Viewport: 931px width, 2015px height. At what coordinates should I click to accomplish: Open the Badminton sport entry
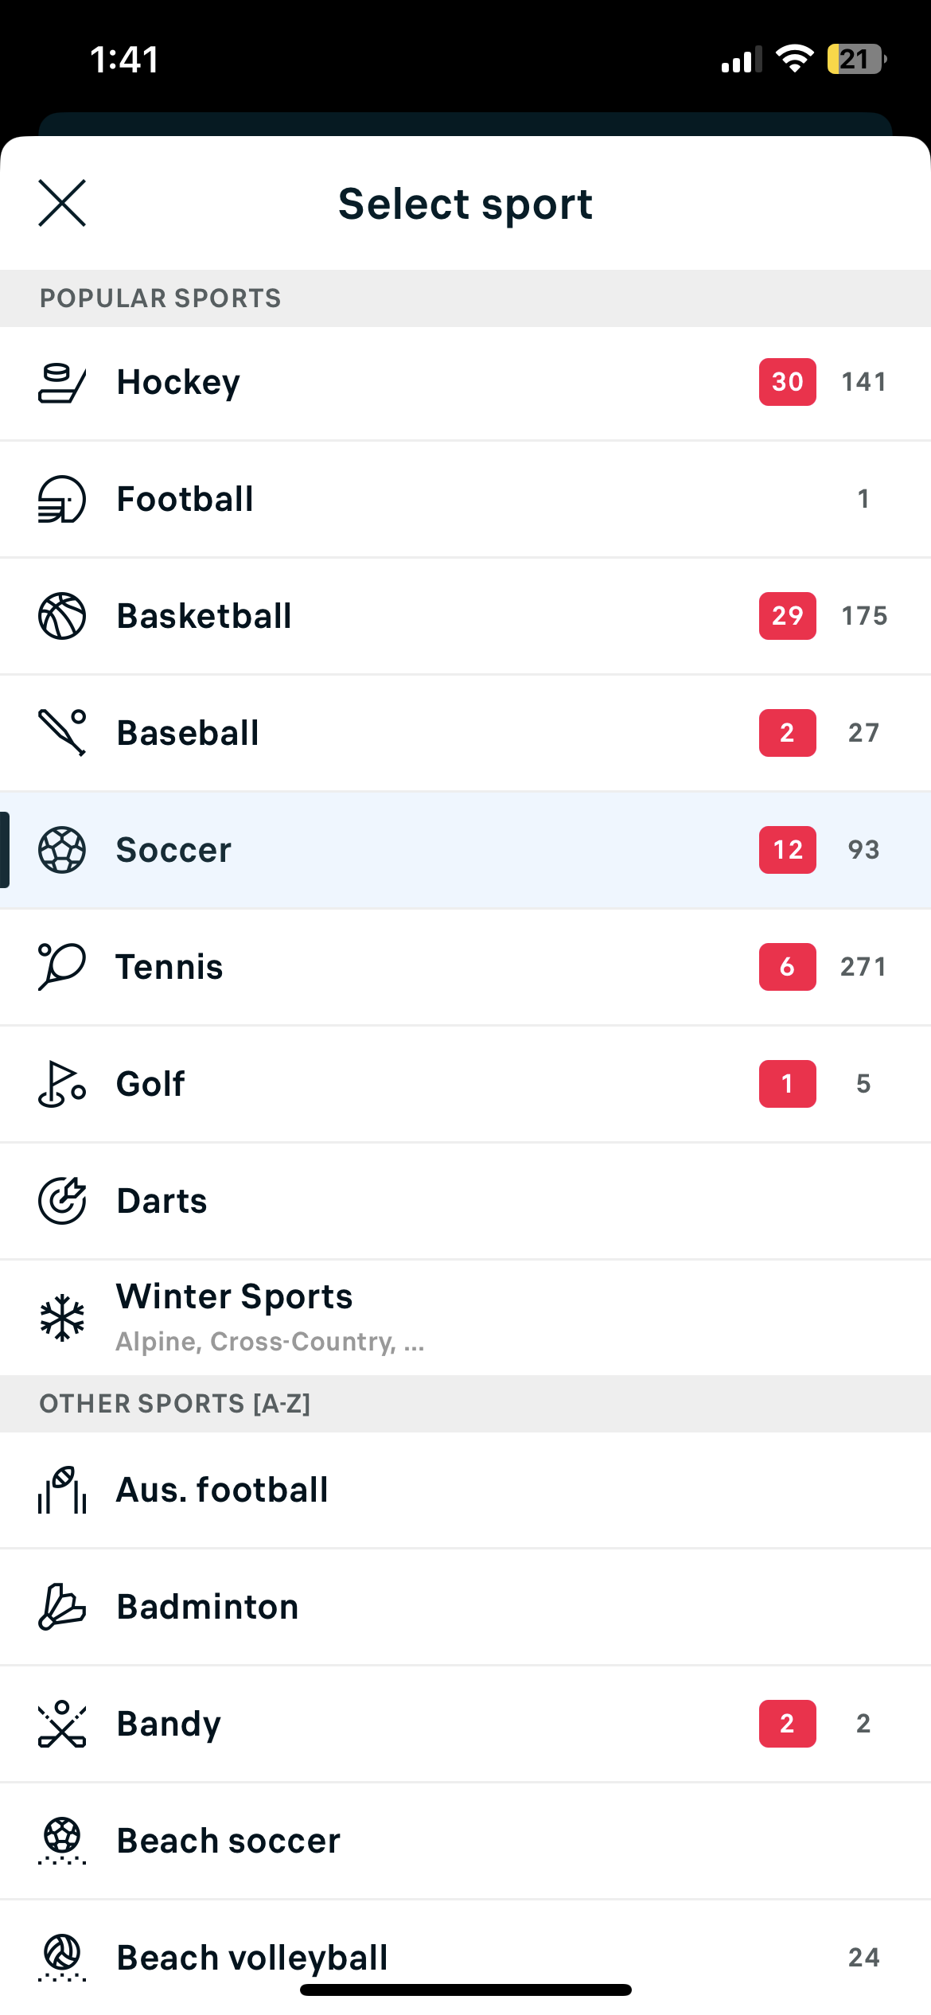(x=208, y=1607)
